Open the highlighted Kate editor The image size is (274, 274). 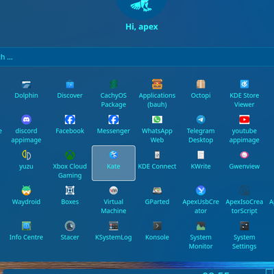(114, 163)
